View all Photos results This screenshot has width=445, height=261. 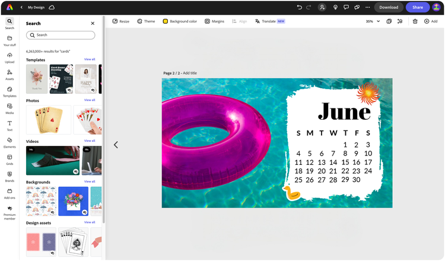(x=90, y=100)
